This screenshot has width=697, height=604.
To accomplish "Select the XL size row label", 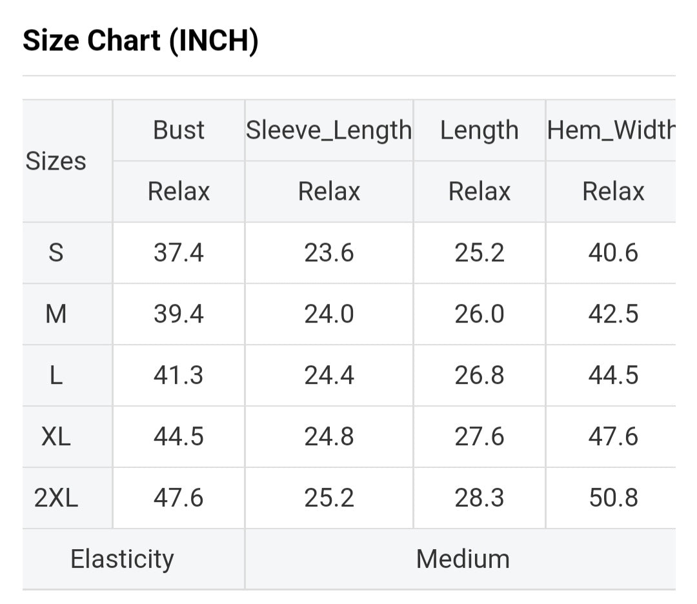I will pyautogui.click(x=56, y=437).
